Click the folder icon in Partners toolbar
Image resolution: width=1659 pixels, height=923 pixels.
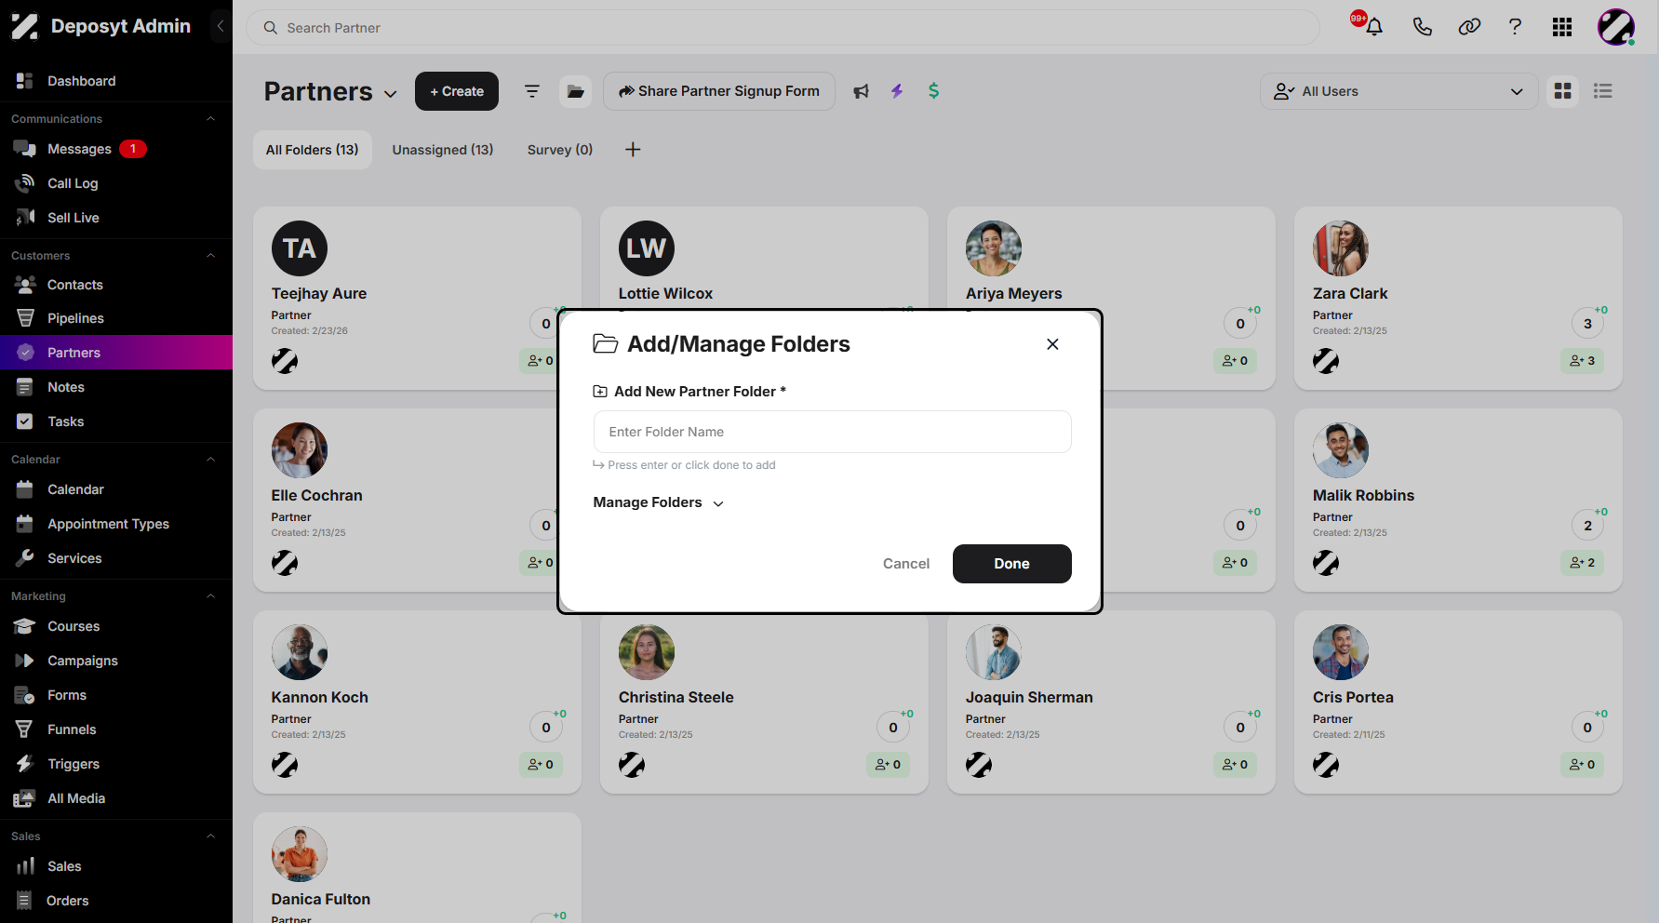[x=576, y=91]
